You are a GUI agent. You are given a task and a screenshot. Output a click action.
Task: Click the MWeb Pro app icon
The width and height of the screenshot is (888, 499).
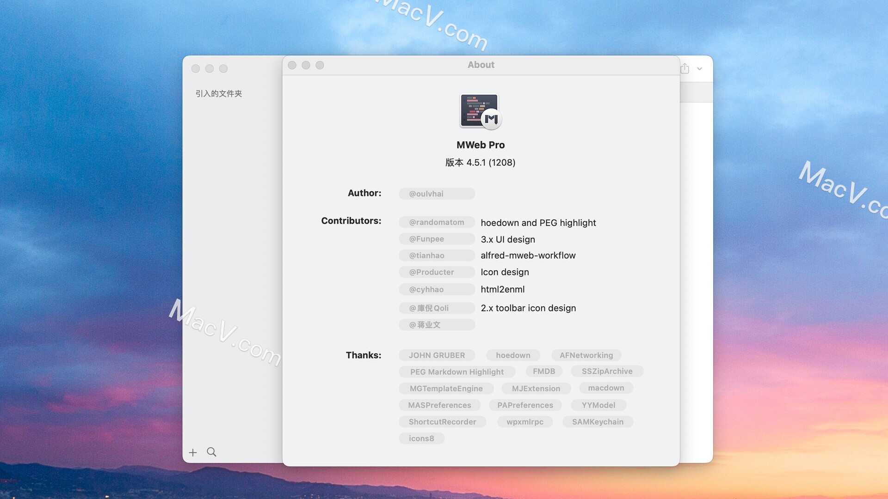tap(481, 111)
